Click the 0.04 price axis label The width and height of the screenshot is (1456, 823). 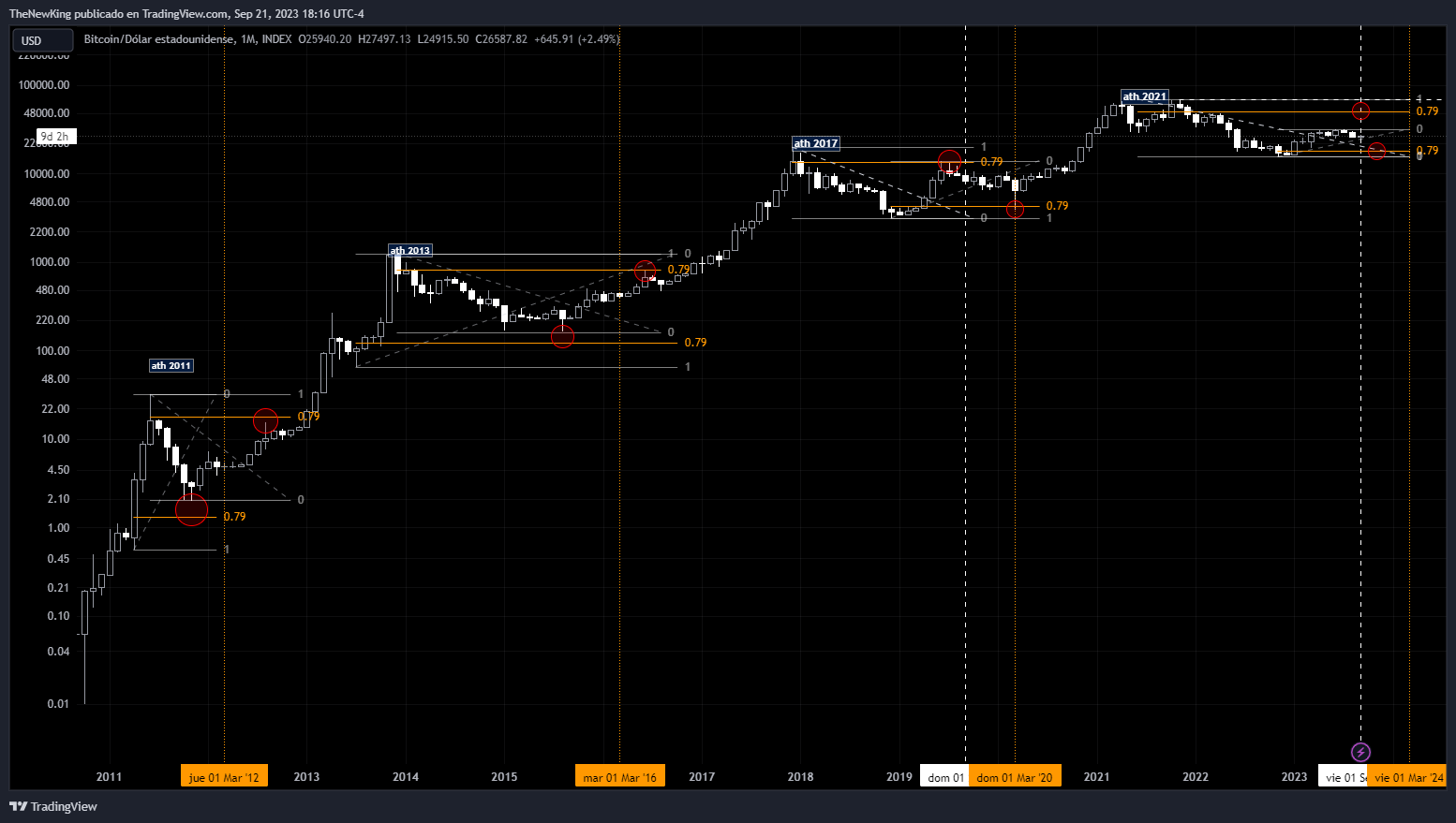[58, 652]
